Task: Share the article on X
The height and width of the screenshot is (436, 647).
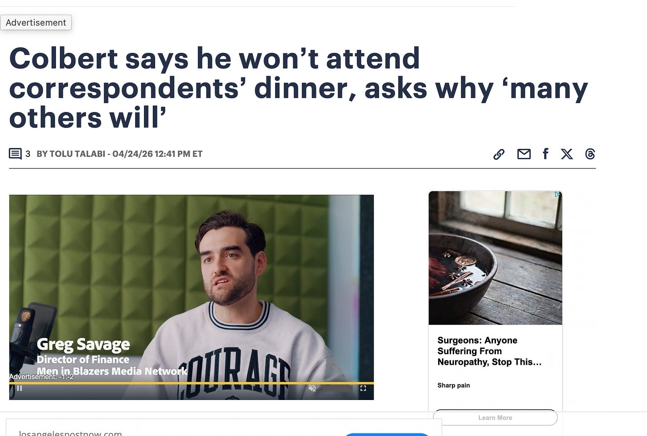Action: 567,154
